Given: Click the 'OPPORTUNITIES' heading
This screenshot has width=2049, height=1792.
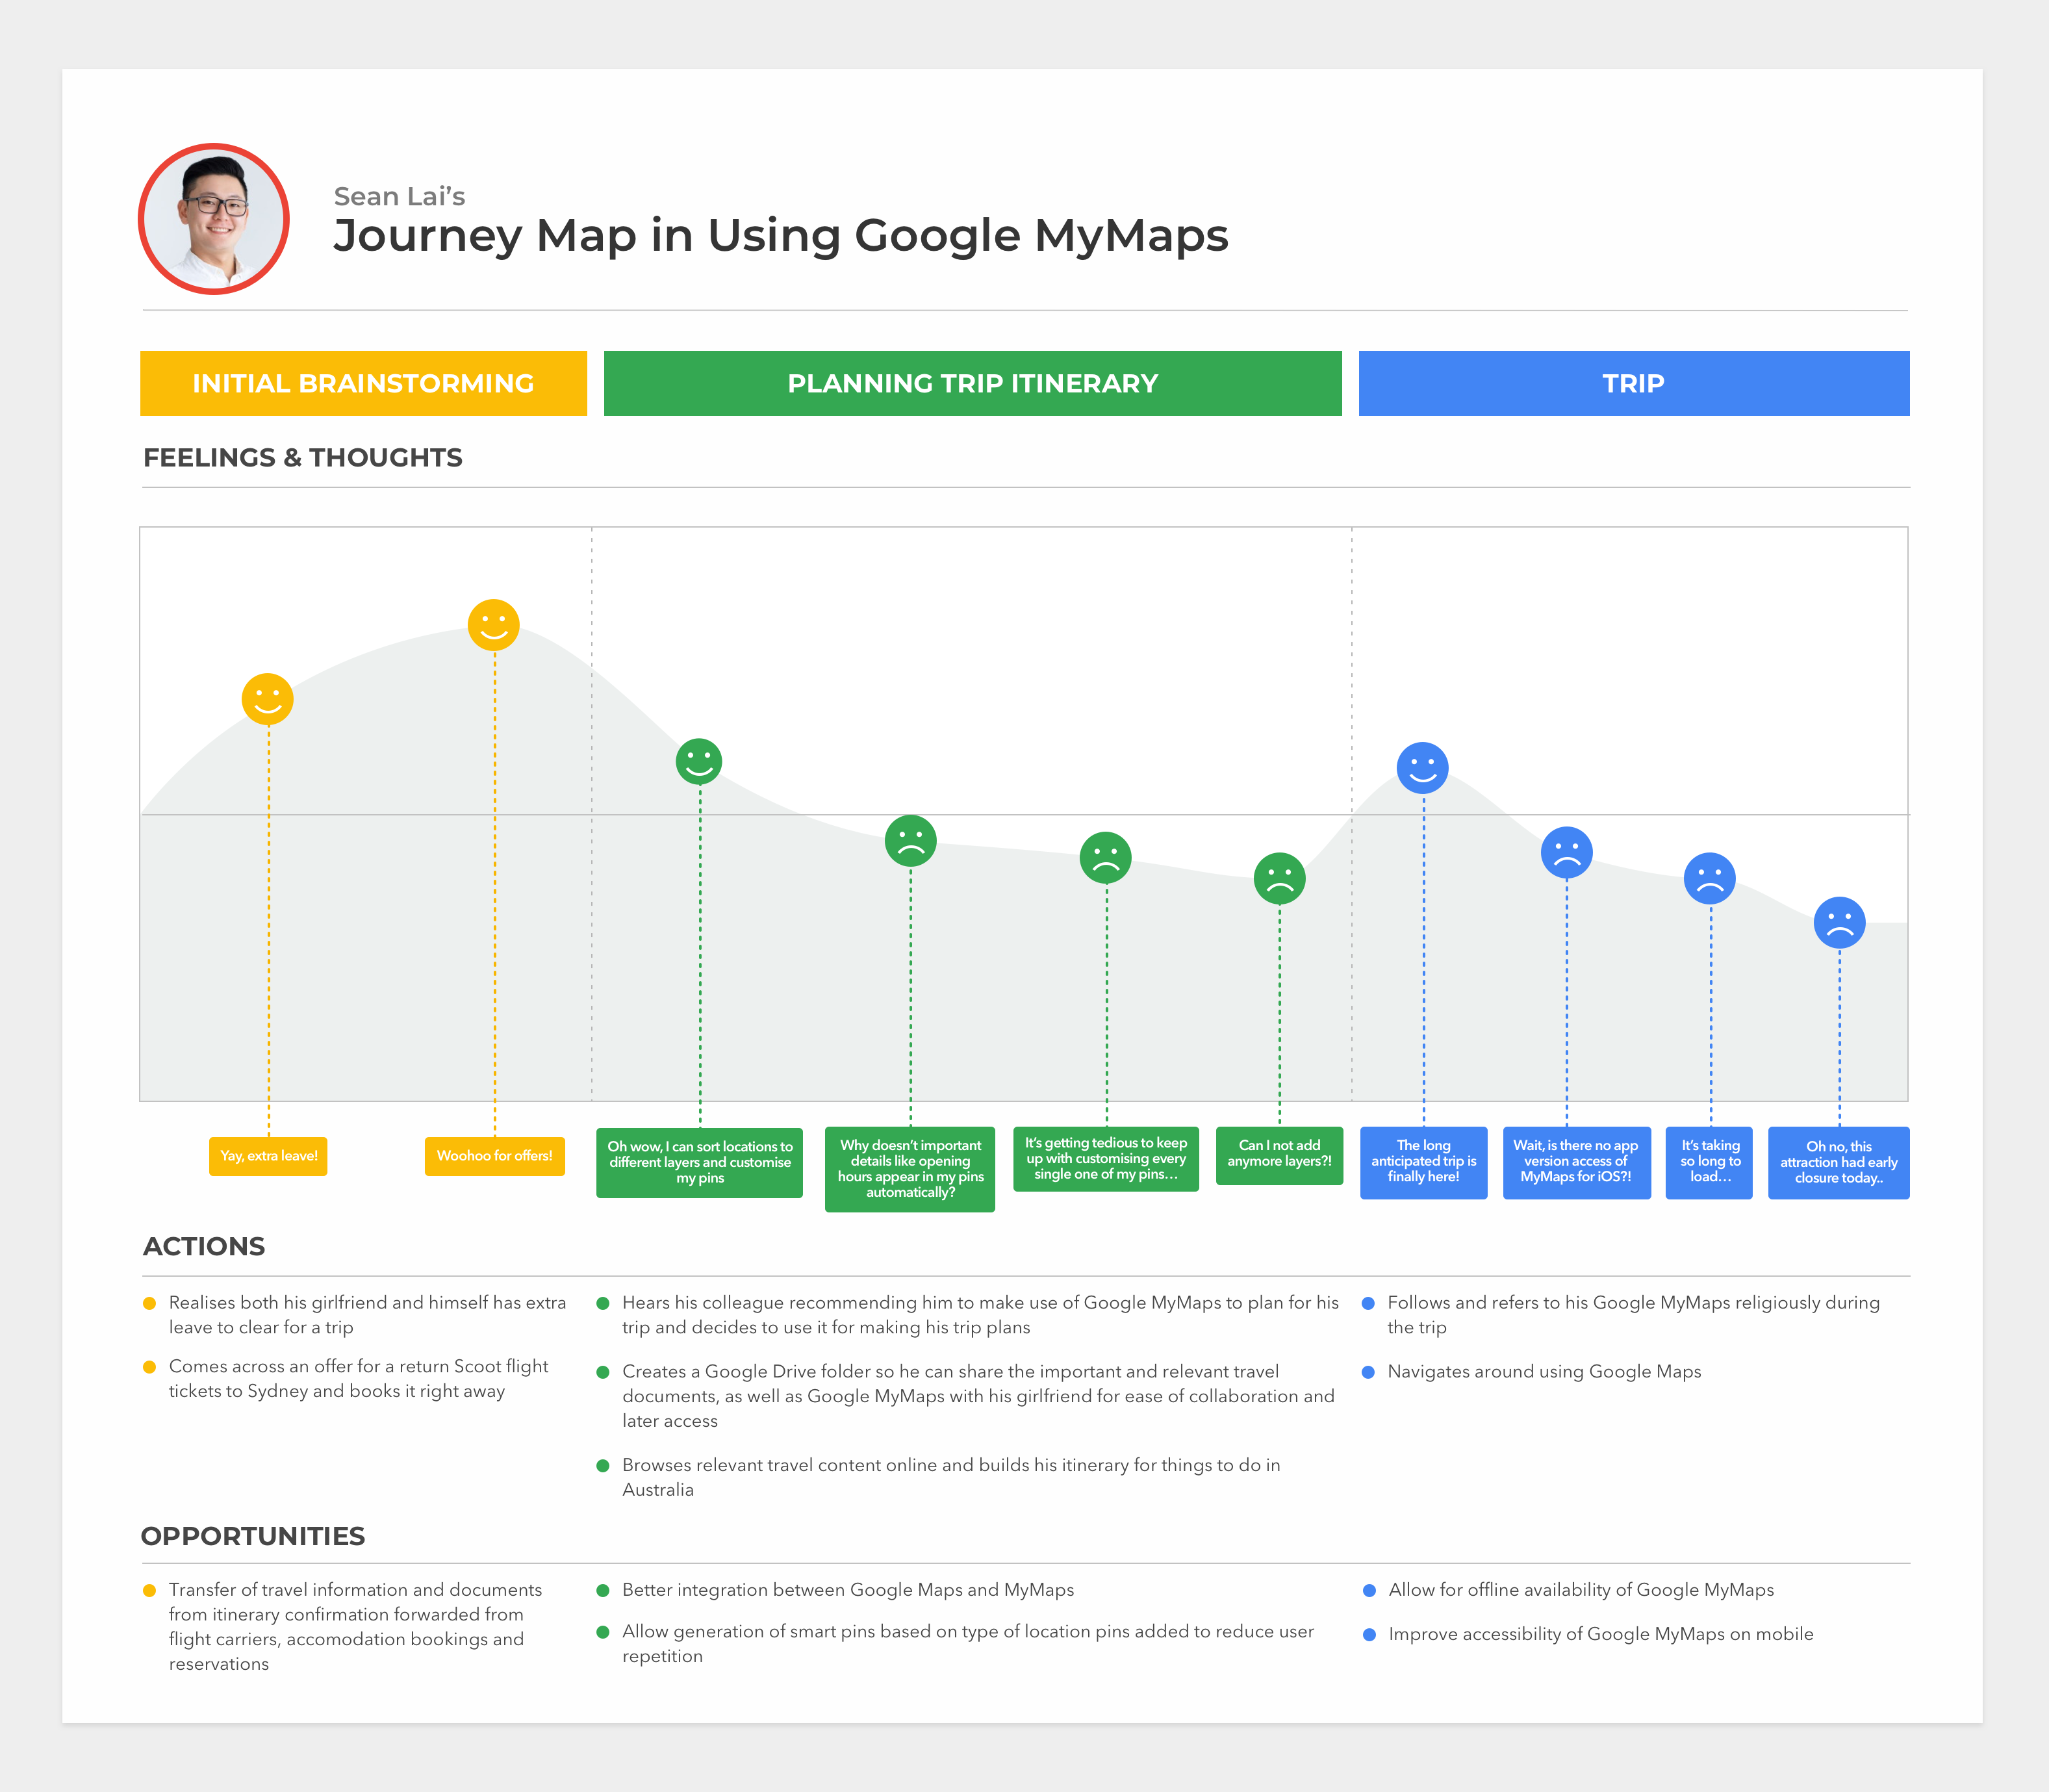Looking at the screenshot, I should click(x=253, y=1537).
